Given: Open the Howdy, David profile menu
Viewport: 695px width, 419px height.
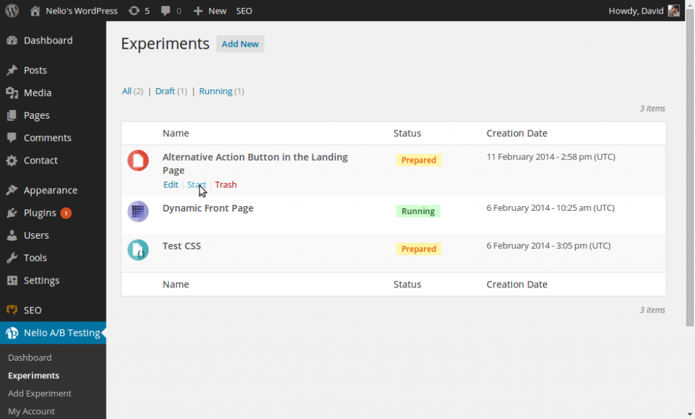Looking at the screenshot, I should click(x=638, y=10).
